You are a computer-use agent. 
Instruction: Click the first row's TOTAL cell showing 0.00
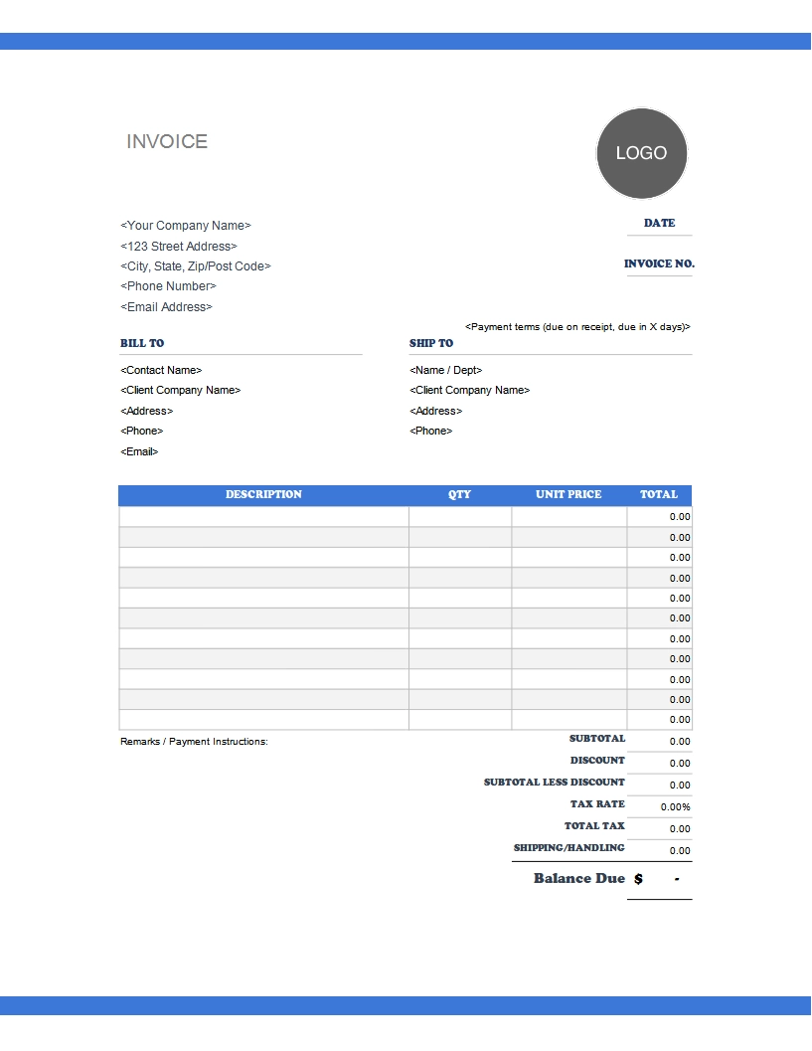(x=659, y=516)
